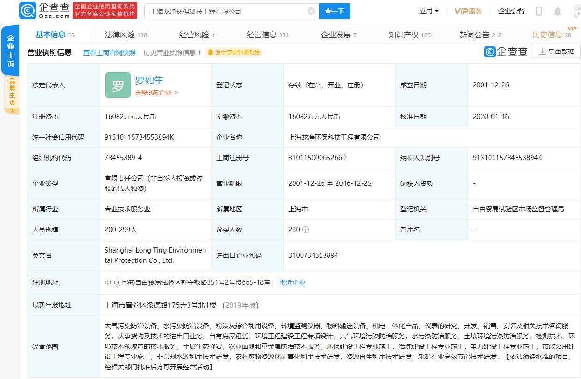Viewport: 581px width, 379px height.
Task: Select taxpayer ID under 纳税人识别号
Action: [507, 158]
